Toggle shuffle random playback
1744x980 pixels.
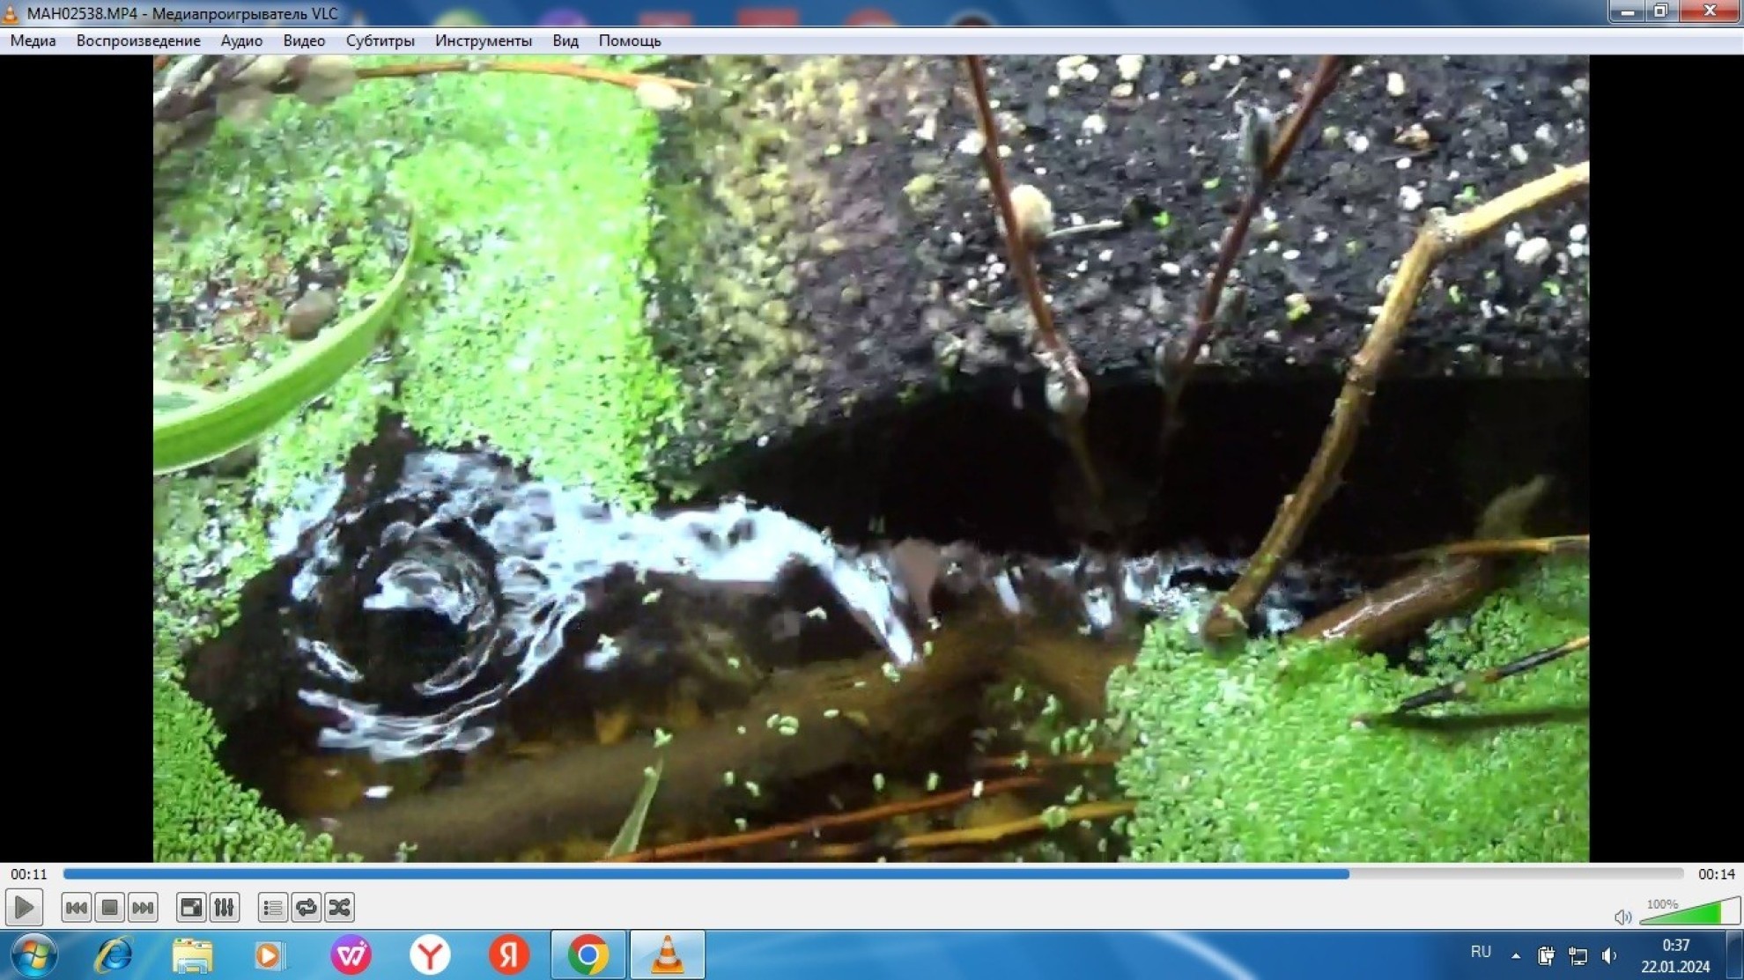tap(339, 907)
